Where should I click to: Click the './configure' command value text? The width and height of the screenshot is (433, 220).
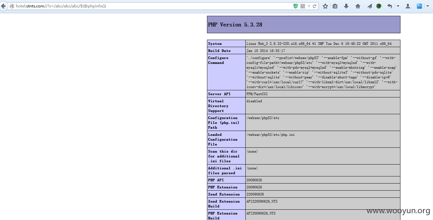pos(322,72)
